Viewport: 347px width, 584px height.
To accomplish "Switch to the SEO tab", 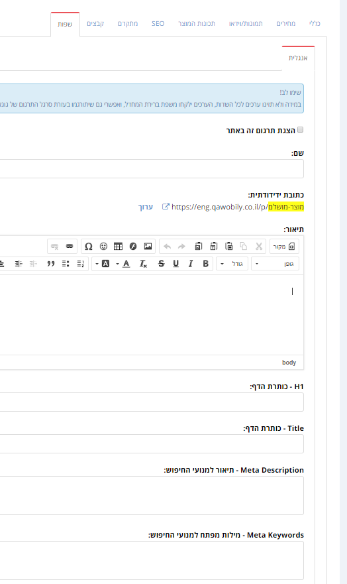I will pos(158,23).
